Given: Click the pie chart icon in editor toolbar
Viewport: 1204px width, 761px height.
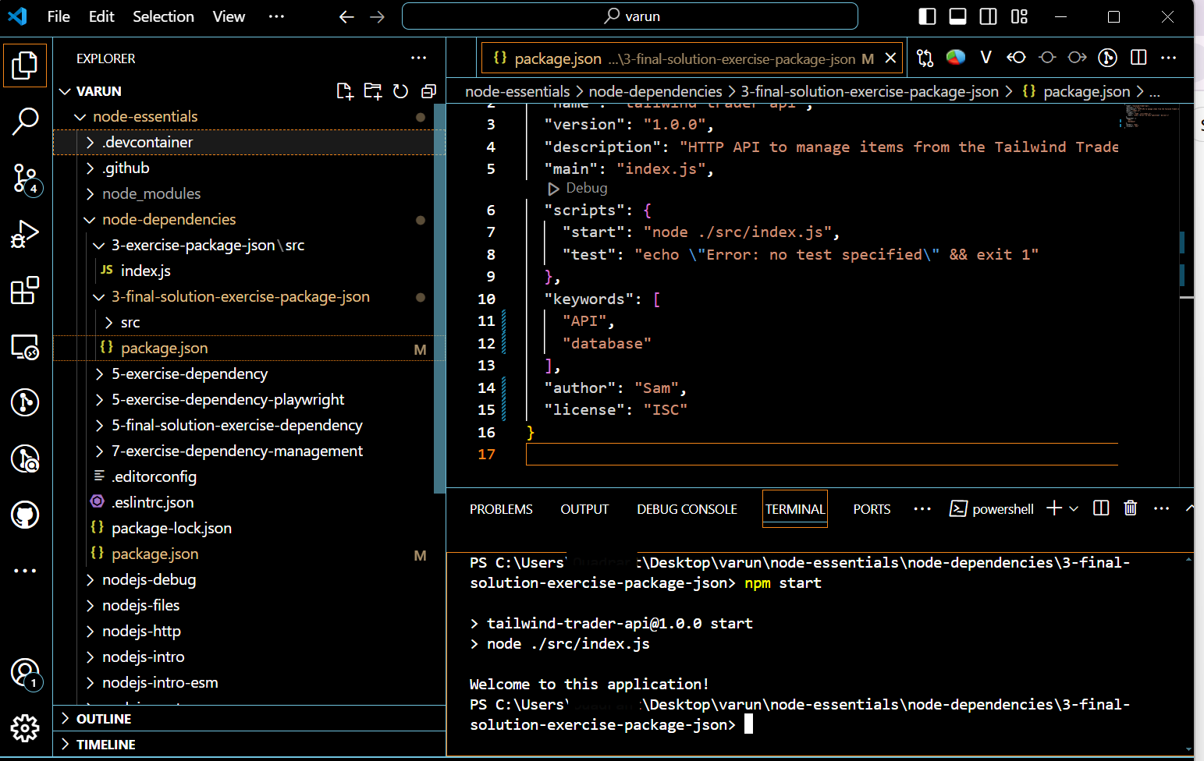Looking at the screenshot, I should 956,57.
